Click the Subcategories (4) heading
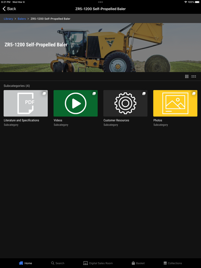Viewport: 201px width, 268px height. click(x=17, y=86)
